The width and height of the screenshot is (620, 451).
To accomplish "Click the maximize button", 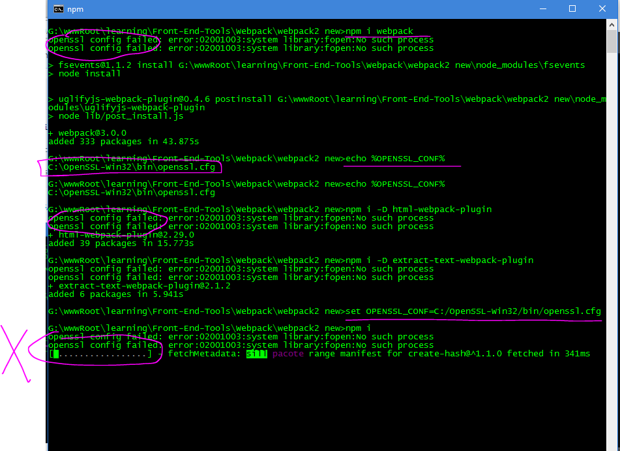I will tap(572, 8).
